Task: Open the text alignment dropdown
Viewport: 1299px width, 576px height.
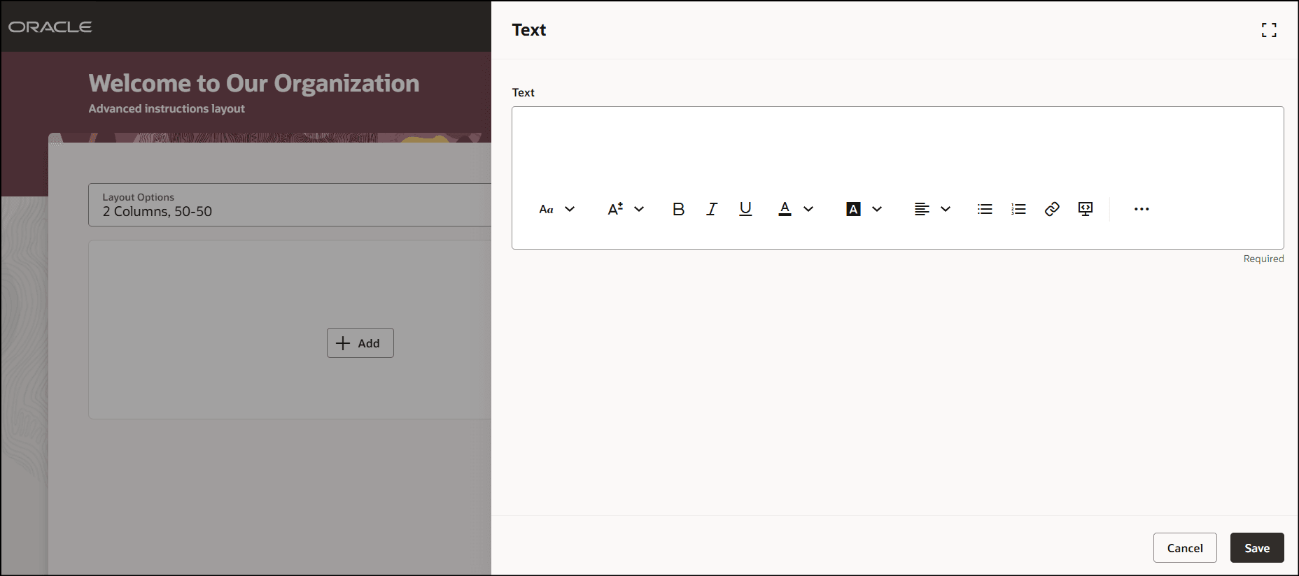Action: tap(933, 209)
